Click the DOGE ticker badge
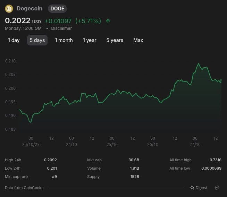This screenshot has width=227, height=197. tap(57, 9)
